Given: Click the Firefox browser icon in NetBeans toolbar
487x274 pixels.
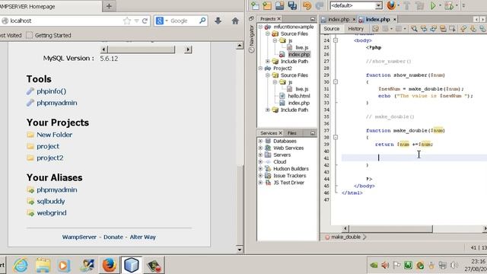Looking at the screenshot, I should click(391, 5).
